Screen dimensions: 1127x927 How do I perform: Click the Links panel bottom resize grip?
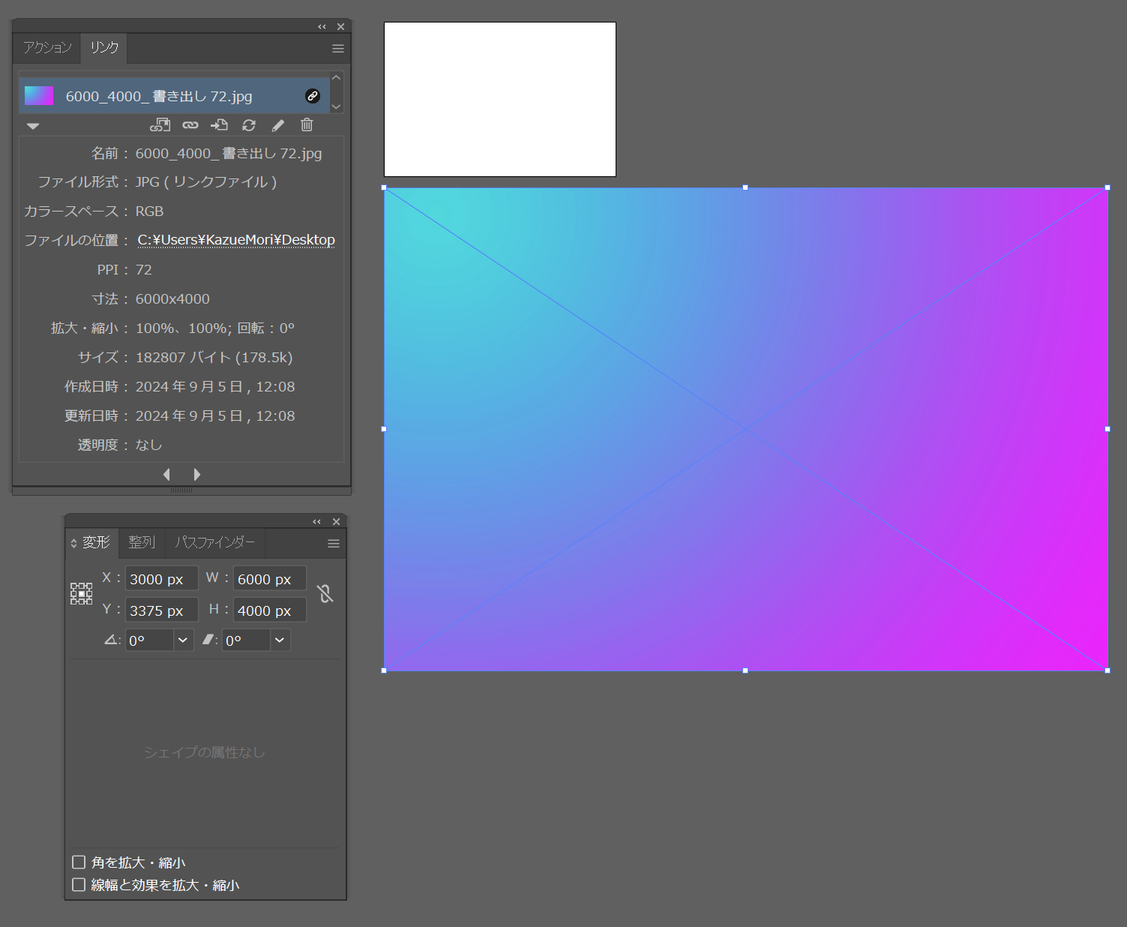point(181,490)
